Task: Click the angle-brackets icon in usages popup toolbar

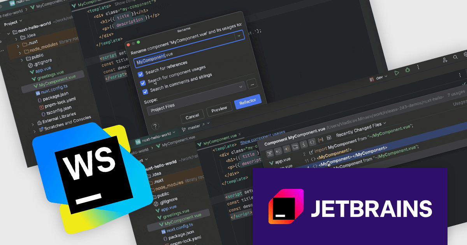Action: pos(312,142)
